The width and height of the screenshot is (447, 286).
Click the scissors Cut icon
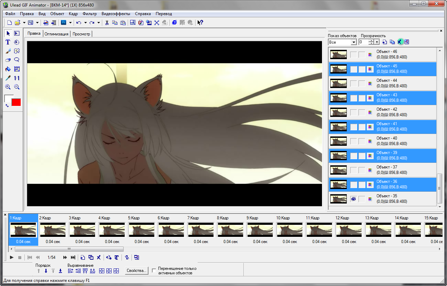(107, 23)
